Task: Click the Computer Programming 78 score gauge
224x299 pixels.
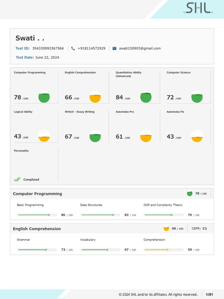Action: tap(44, 97)
